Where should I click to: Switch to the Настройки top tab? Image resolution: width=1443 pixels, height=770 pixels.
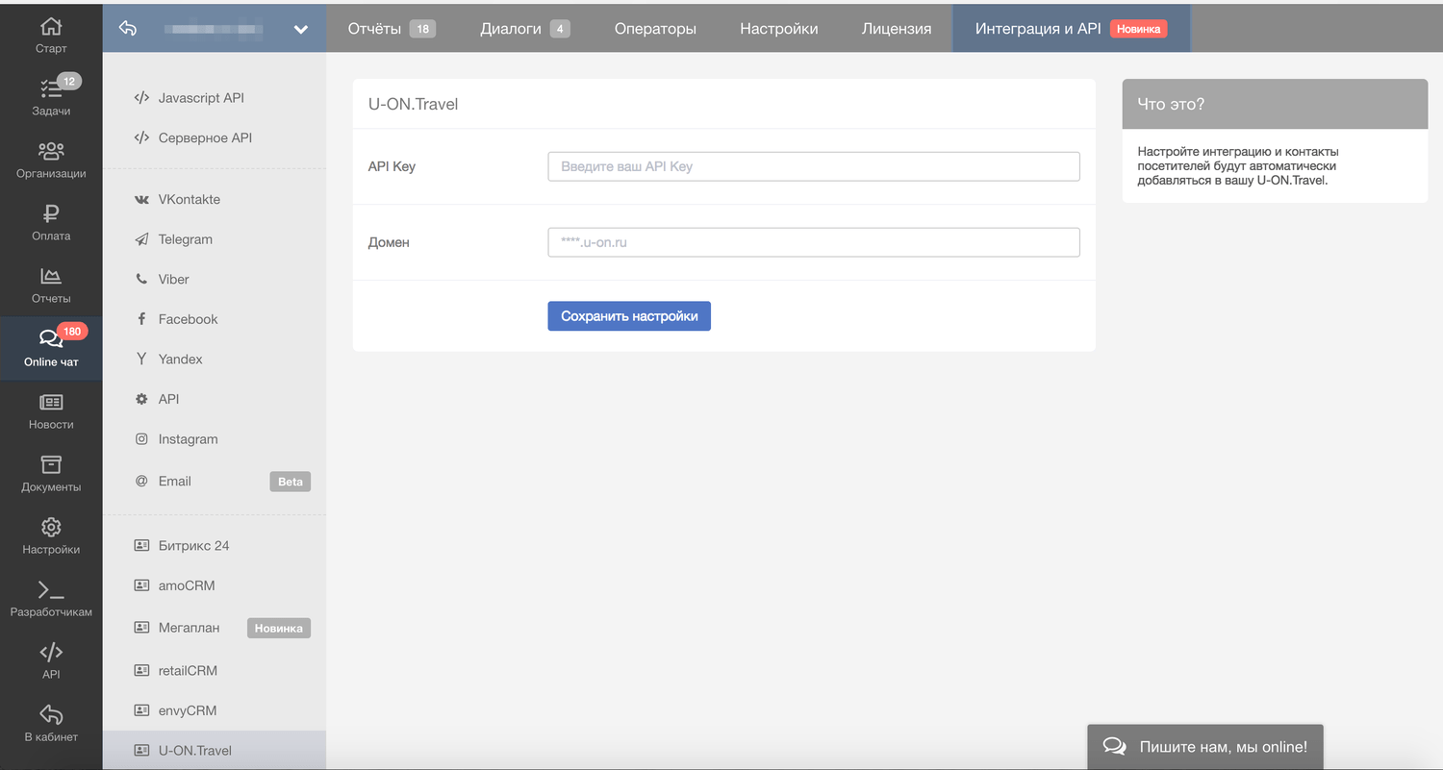coord(779,28)
